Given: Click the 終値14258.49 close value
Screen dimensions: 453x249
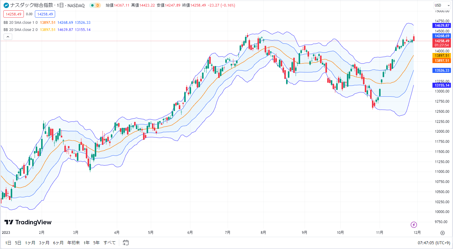Looking at the screenshot, I should [194, 5].
